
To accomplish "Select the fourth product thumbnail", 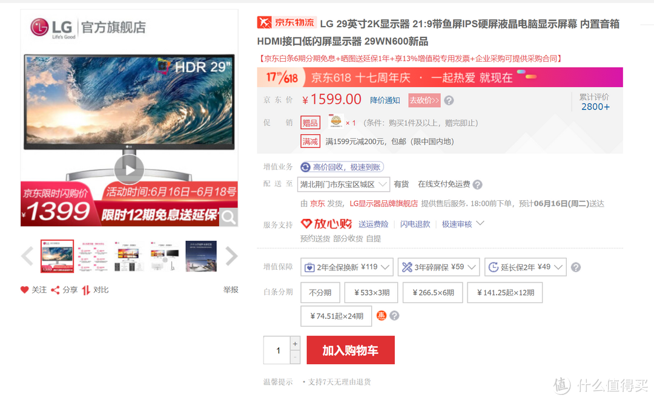I will (x=165, y=256).
